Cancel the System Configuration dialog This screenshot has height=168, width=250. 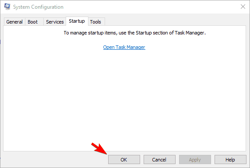(x=159, y=160)
